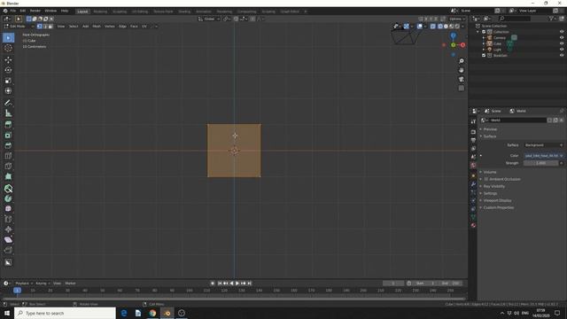Open the Mesh menu in viewport header
Image resolution: width=567 pixels, height=319 pixels.
coord(97,27)
